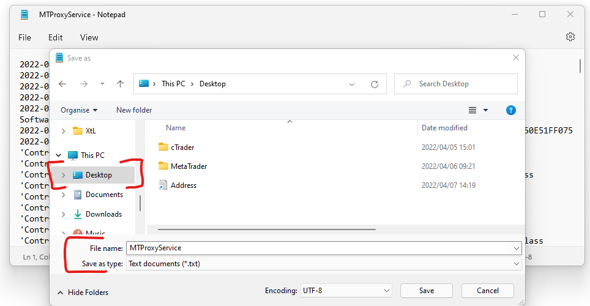Click the view layout list icon

(472, 110)
